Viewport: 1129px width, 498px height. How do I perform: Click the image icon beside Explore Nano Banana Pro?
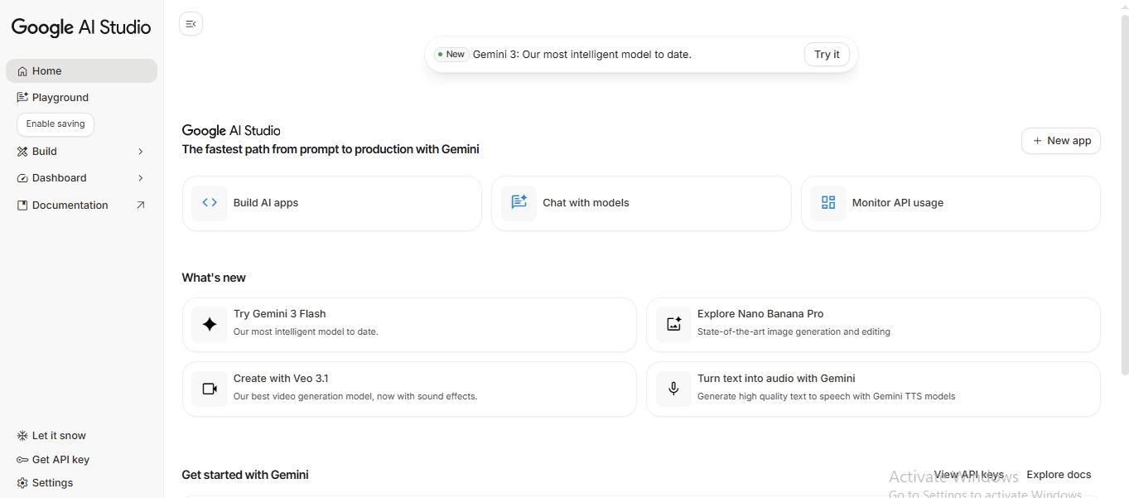(673, 325)
